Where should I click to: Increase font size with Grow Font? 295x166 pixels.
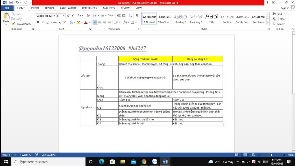68,16
